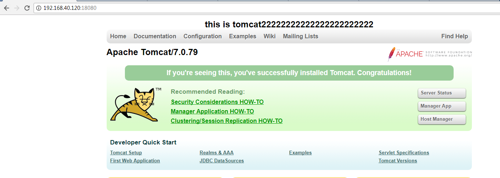Open Manager Application HOW-TO link

click(212, 111)
